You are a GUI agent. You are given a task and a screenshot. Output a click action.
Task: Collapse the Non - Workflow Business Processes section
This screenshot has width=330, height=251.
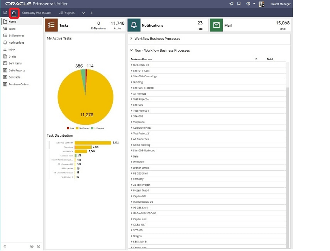tap(132, 50)
